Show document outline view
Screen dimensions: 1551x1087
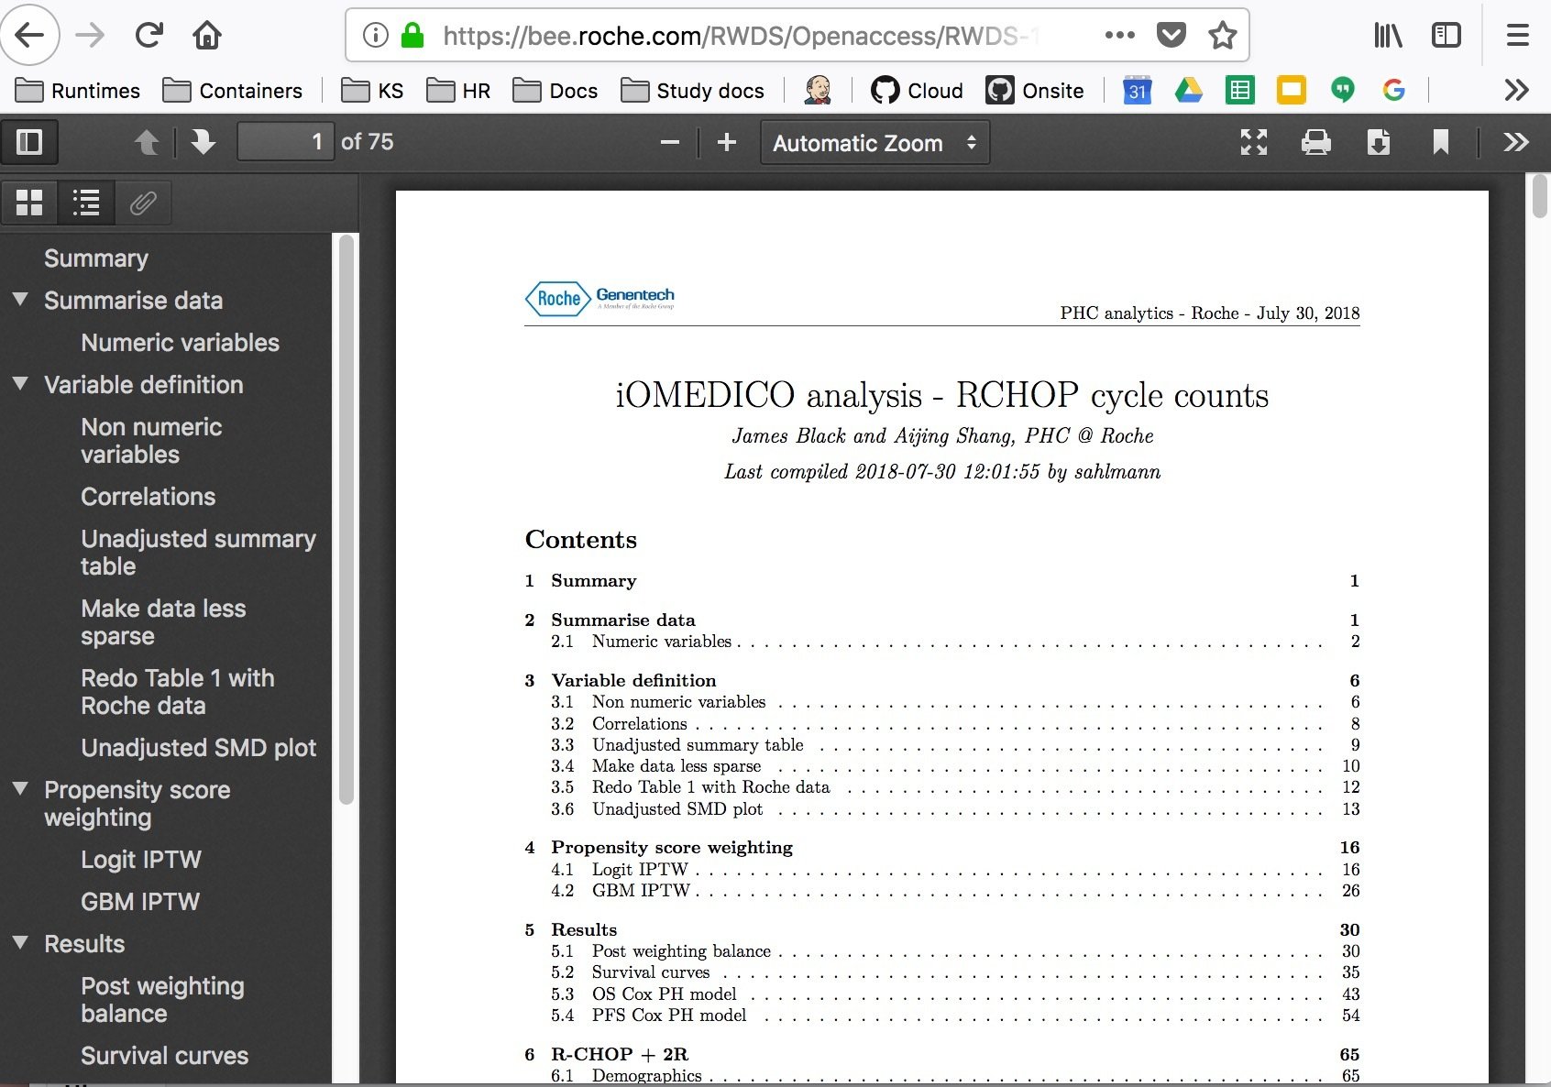(86, 203)
